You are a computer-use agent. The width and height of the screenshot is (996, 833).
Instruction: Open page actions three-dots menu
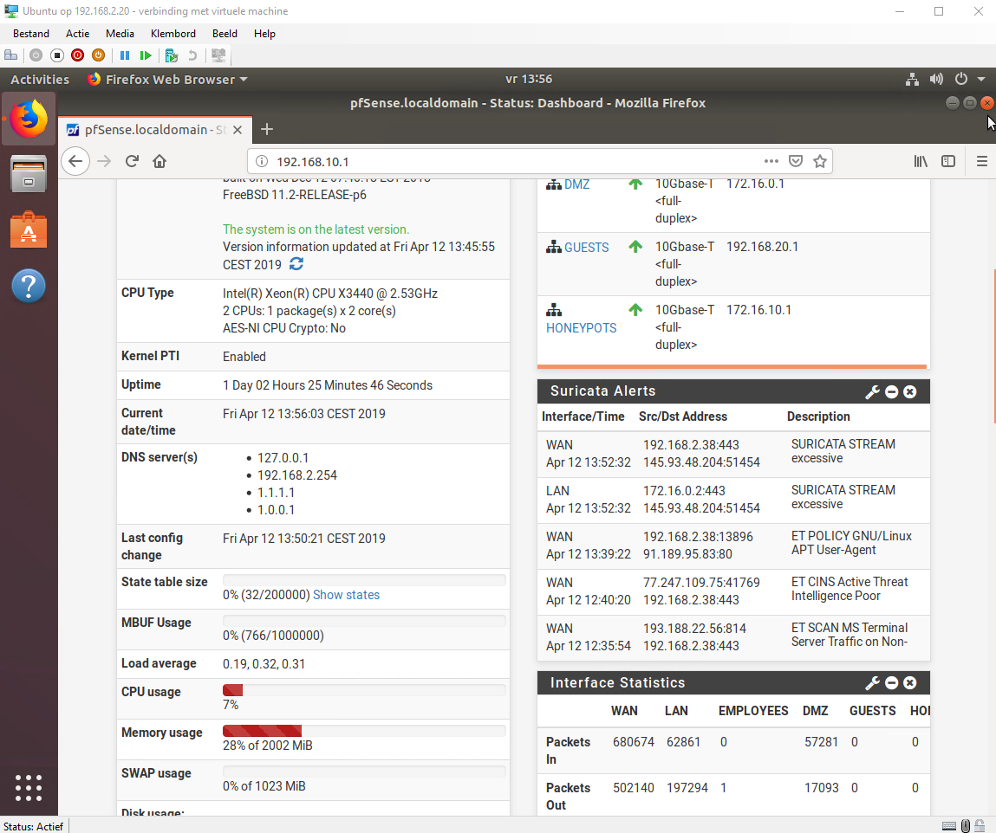(x=771, y=161)
